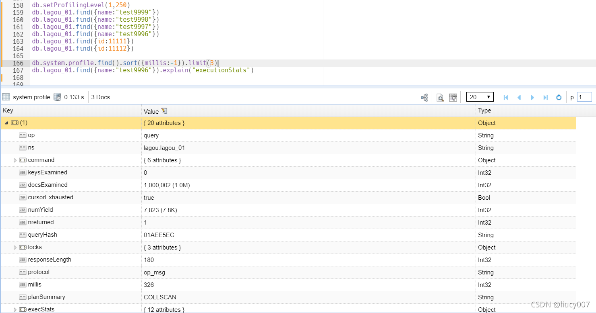
Task: Click the '3 Docs' result count label
Action: pyautogui.click(x=101, y=97)
